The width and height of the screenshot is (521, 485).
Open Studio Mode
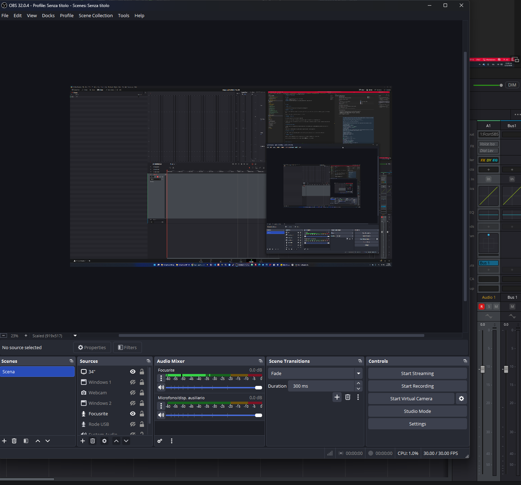pyautogui.click(x=417, y=411)
